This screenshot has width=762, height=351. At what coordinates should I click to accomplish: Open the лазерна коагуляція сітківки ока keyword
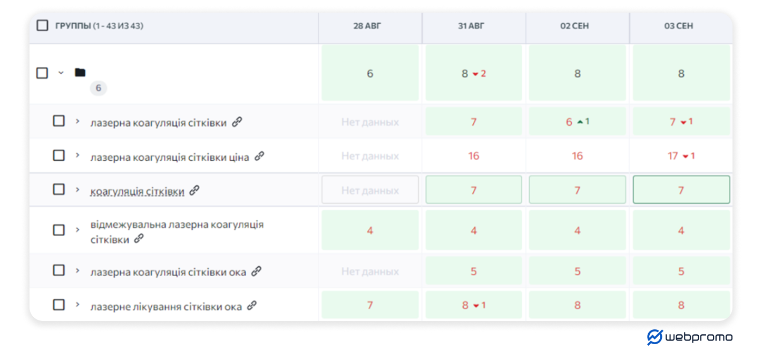[168, 272]
